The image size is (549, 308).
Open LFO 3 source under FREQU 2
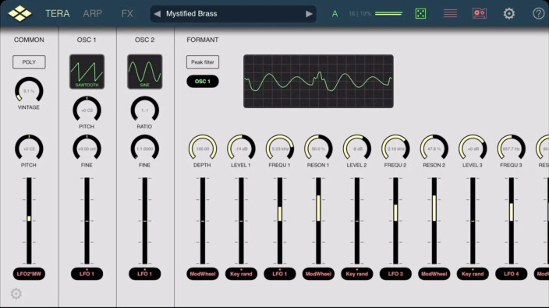click(x=395, y=274)
